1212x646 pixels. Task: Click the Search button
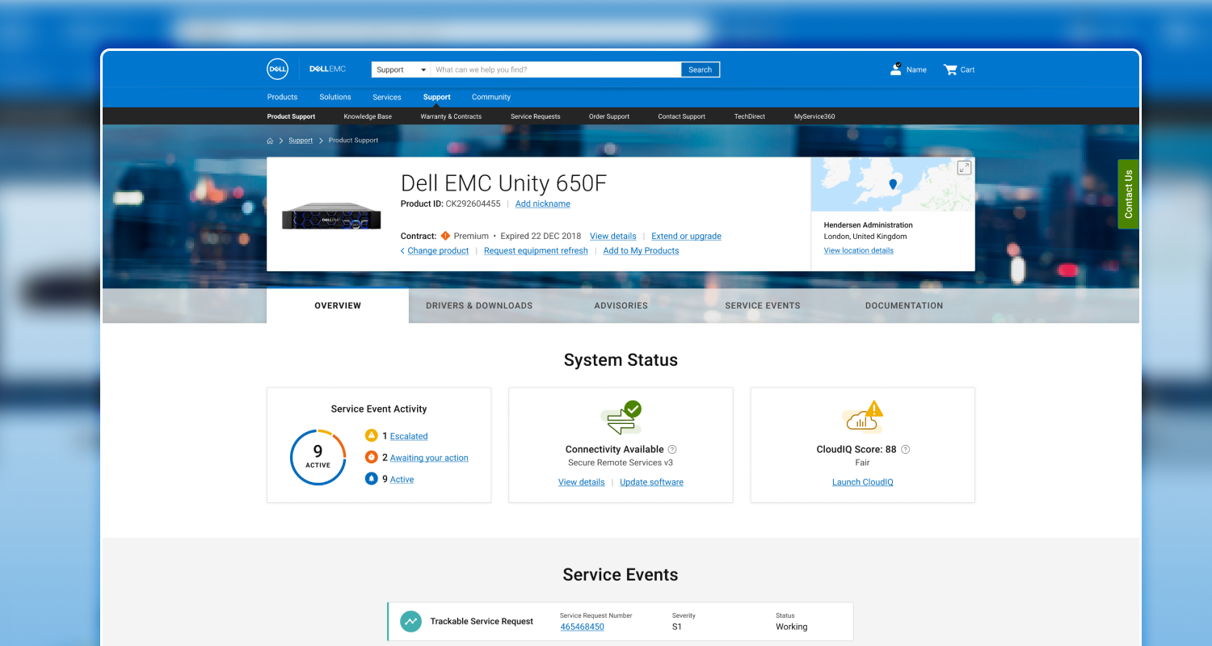701,69
